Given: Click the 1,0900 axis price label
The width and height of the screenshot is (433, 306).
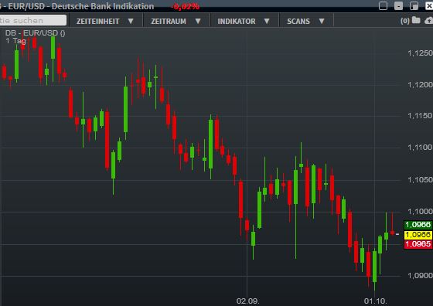Looking at the screenshot, I should [420, 276].
